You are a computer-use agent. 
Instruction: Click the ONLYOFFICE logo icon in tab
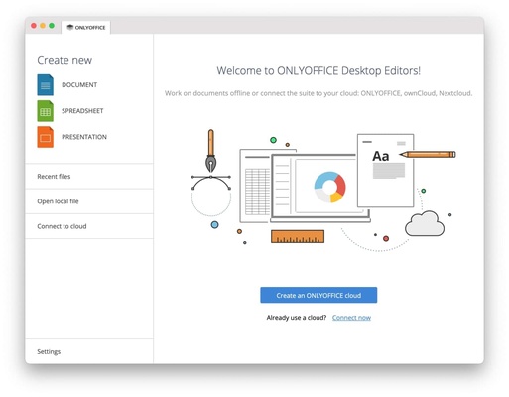(70, 28)
